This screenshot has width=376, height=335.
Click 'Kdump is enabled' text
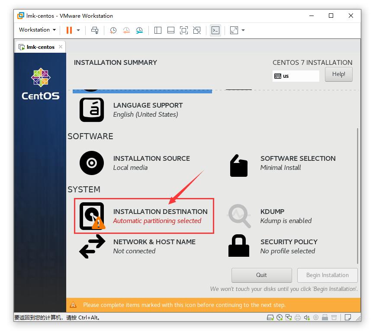286,221
